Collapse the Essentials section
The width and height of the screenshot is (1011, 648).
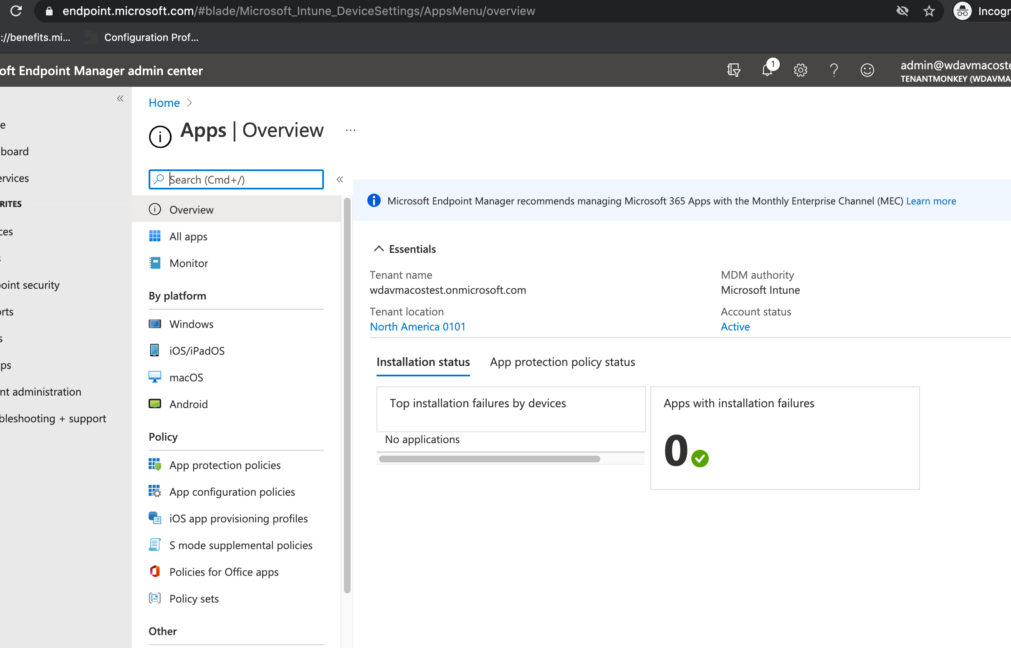(x=379, y=249)
